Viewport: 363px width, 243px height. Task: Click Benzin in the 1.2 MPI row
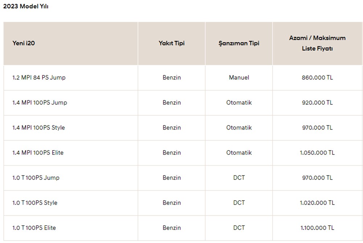point(172,78)
